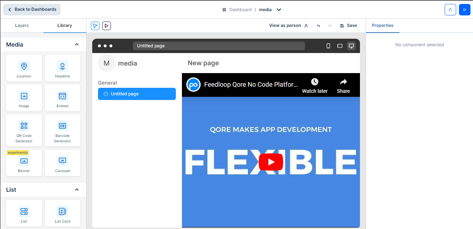Choose the QR Code Generator component
Image resolution: width=473 pixels, height=229 pixels.
[24, 130]
